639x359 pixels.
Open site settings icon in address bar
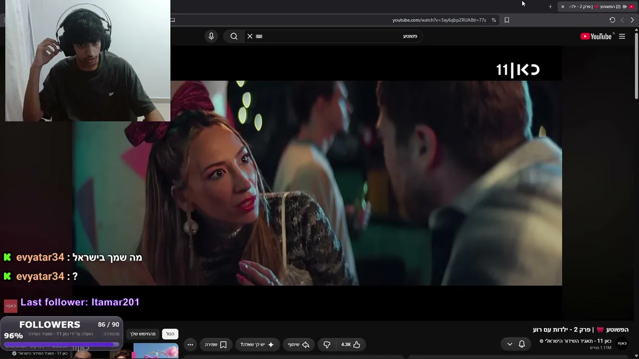[494, 20]
